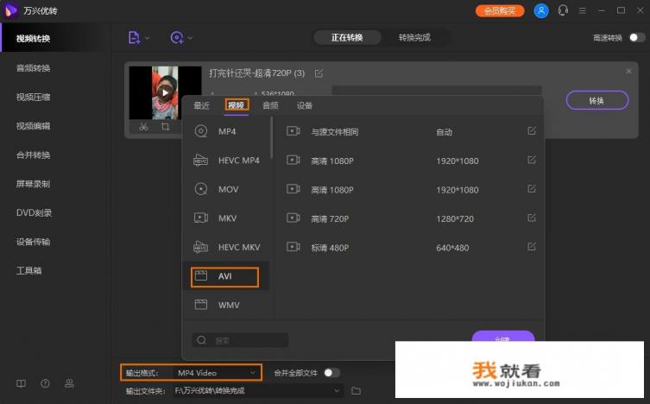The height and width of the screenshot is (404, 650).
Task: Open 工具箱 in the sidebar
Action: click(29, 271)
